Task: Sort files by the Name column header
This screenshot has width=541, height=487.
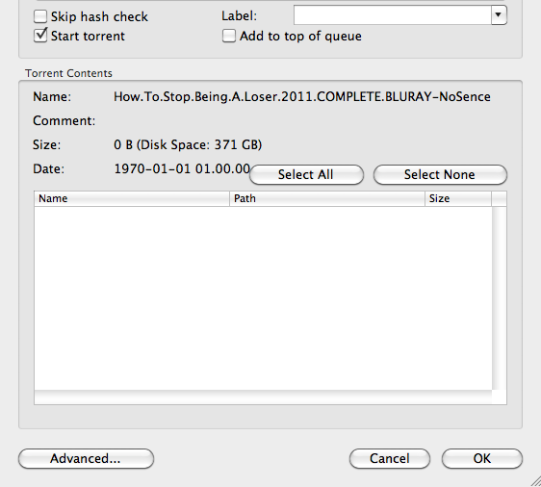Action: [132, 198]
